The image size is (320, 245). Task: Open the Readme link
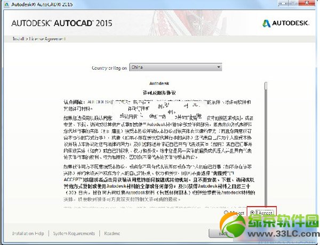point(112,233)
